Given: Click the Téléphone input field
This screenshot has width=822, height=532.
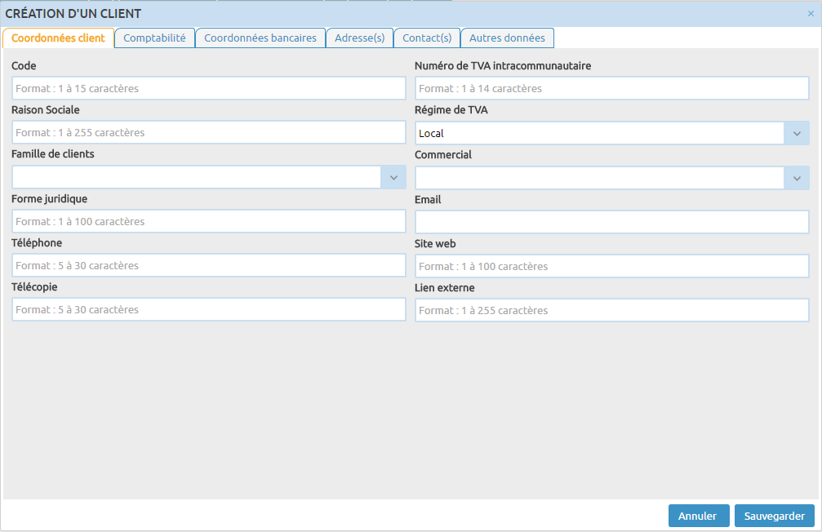Looking at the screenshot, I should click(x=208, y=265).
